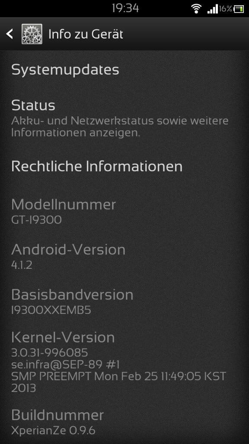
Task: Tap the 4.1.2 version value
Action: coord(22,265)
